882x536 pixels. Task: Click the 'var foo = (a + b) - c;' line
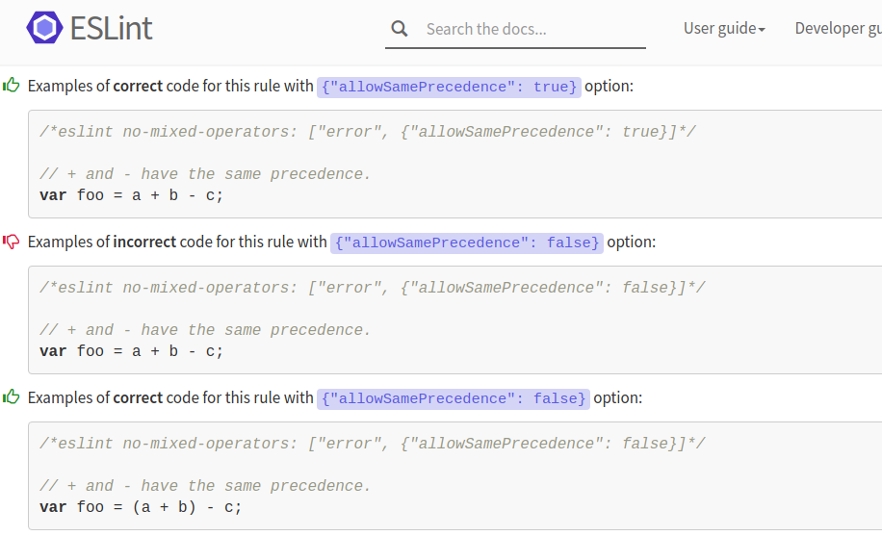coord(141,507)
